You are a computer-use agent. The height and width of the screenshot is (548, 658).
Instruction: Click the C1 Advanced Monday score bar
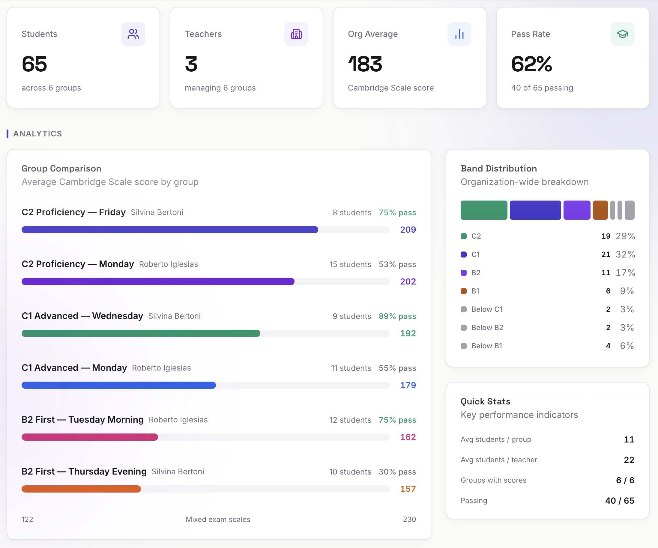(205, 385)
